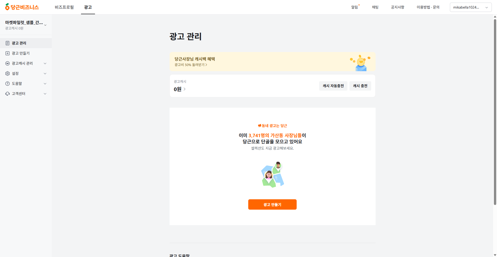The width and height of the screenshot is (497, 257).
Task: Click the cashback coin illustration
Action: click(360, 63)
